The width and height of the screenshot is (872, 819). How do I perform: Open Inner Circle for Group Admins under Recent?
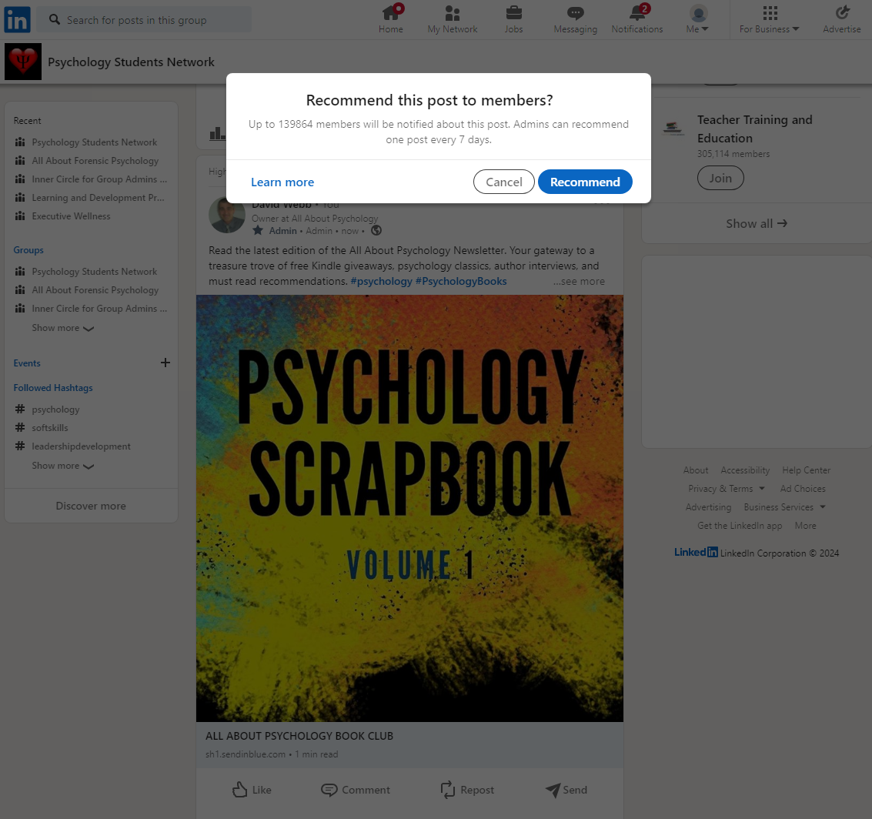coord(99,179)
